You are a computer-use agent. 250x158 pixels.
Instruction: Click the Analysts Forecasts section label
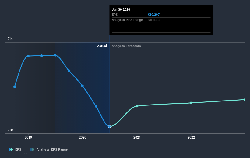[x=126, y=46]
